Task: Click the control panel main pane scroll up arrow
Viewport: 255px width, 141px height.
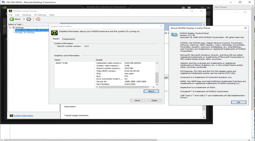Action: click(x=204, y=24)
